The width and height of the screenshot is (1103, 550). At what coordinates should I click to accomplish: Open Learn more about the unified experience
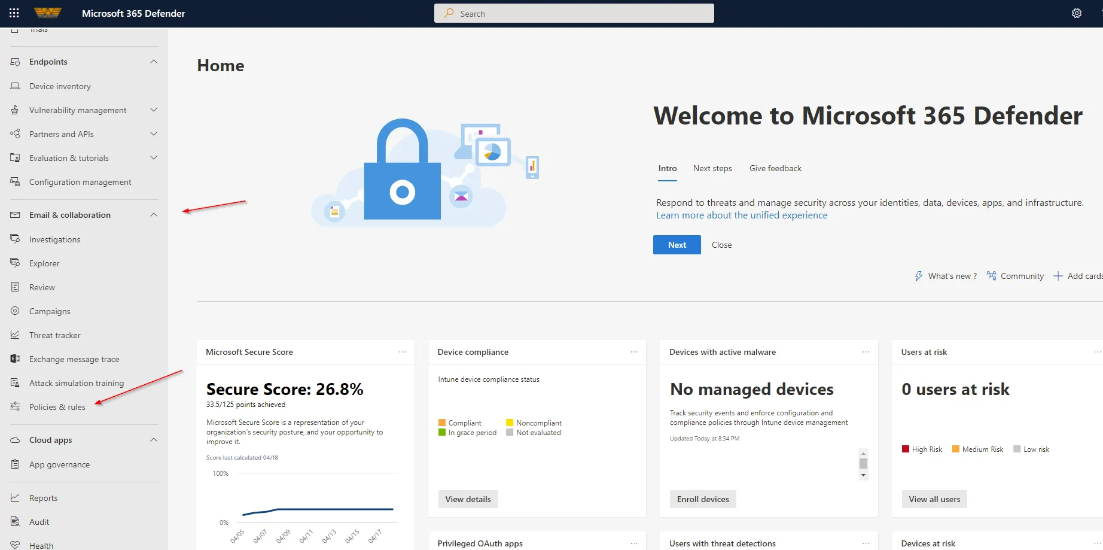[x=742, y=215]
